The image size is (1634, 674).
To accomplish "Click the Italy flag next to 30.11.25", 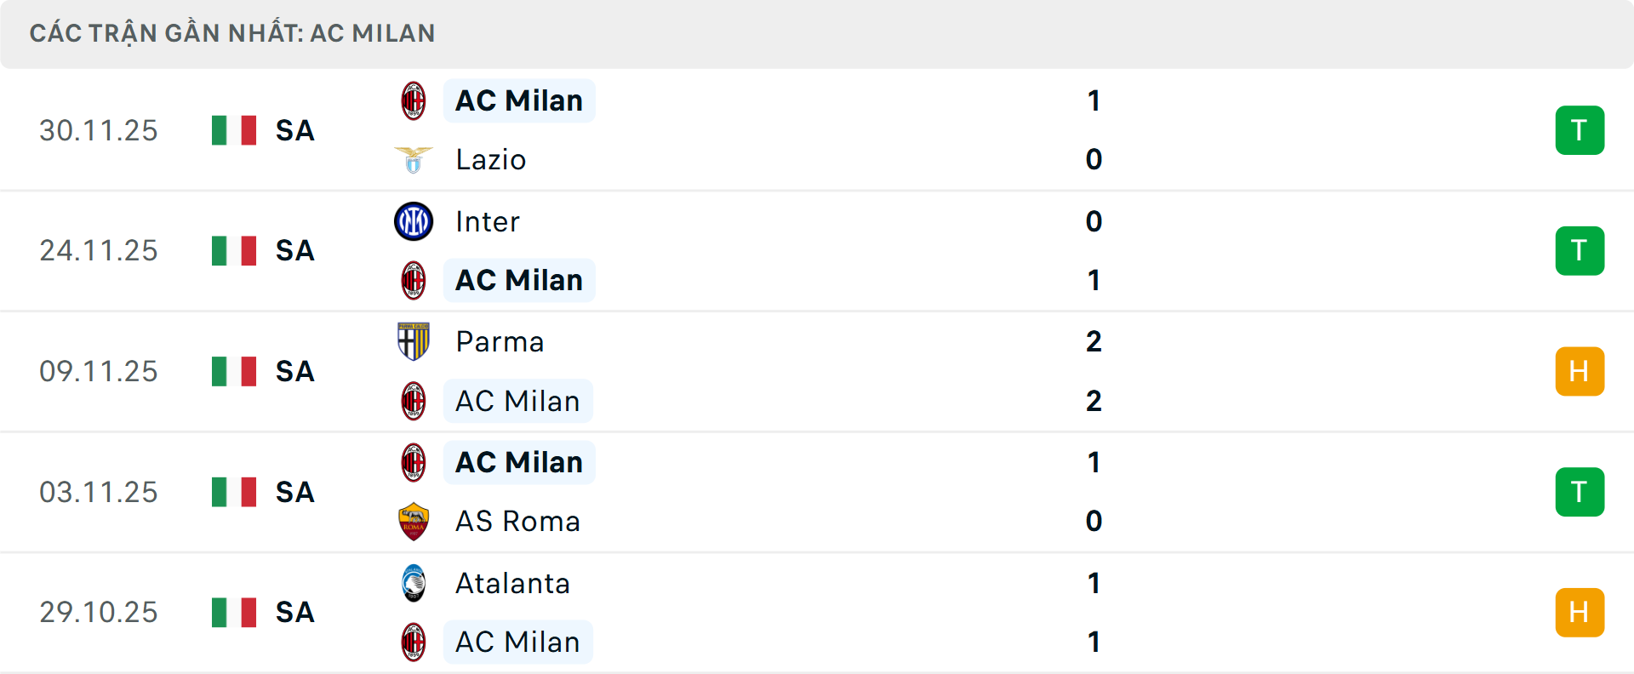I will (234, 130).
